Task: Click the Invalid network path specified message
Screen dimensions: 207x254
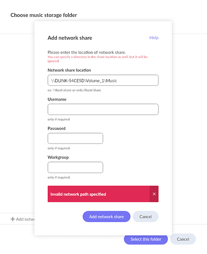Action: 78,194
